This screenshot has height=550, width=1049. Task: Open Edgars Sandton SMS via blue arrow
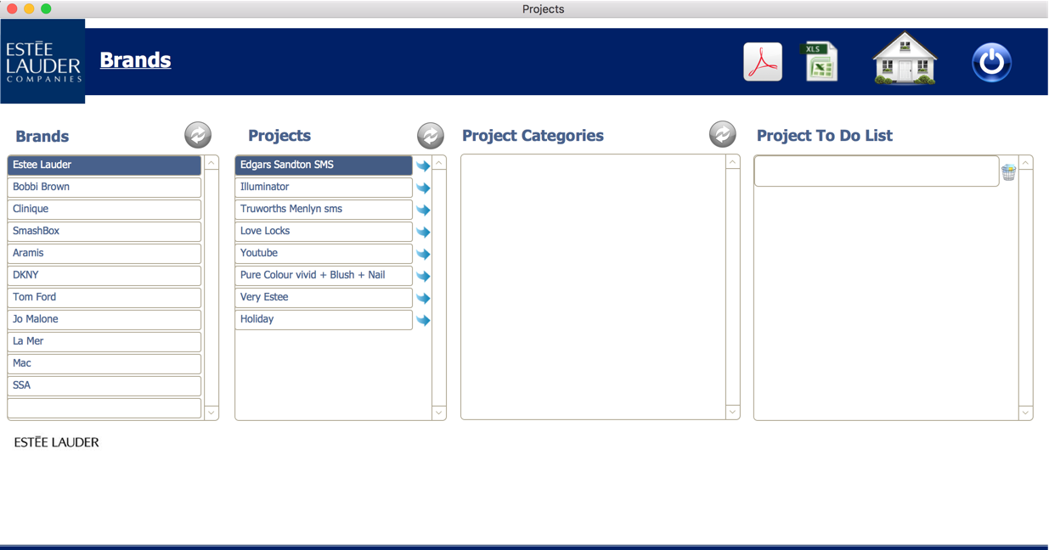(423, 166)
